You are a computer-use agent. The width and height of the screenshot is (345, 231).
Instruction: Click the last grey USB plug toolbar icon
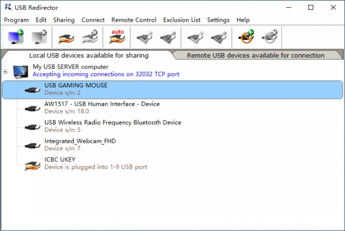pos(219,38)
